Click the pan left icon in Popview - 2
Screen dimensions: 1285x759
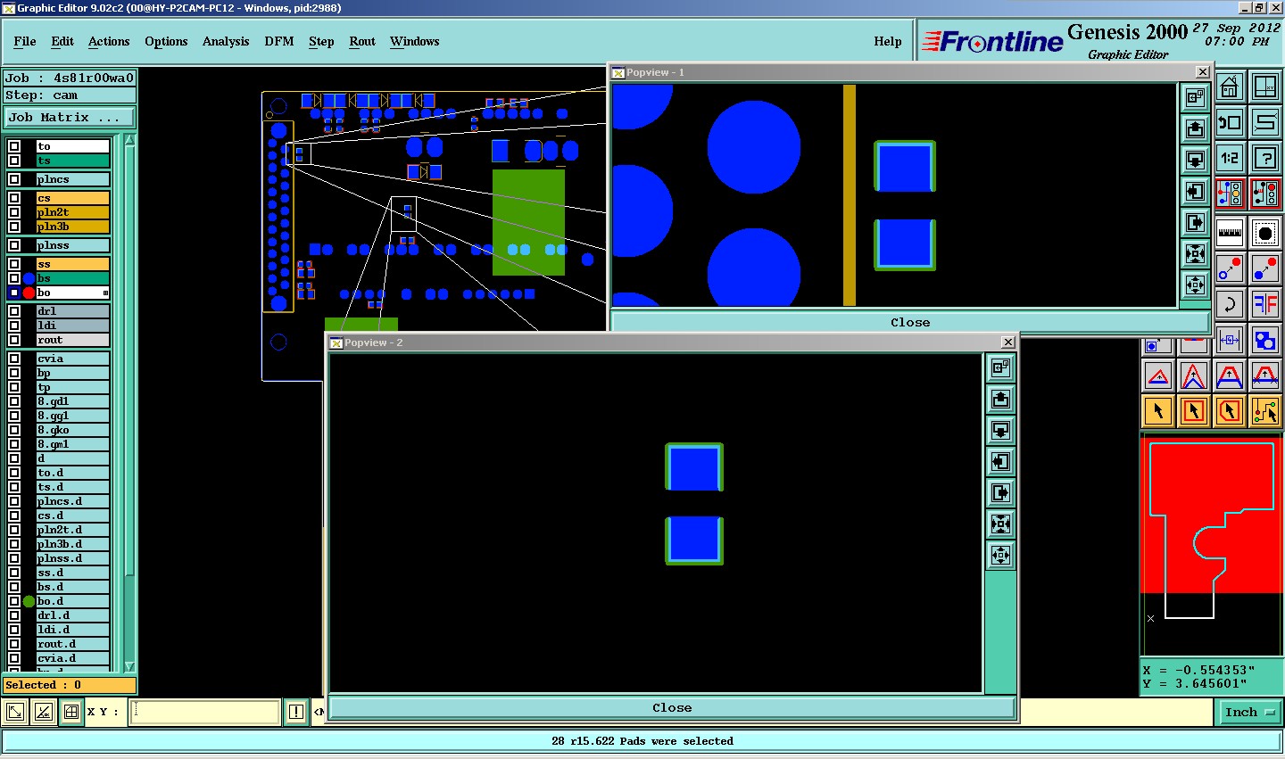click(1000, 461)
